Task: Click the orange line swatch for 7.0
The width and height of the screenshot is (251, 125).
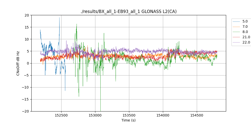Action: 236,27
